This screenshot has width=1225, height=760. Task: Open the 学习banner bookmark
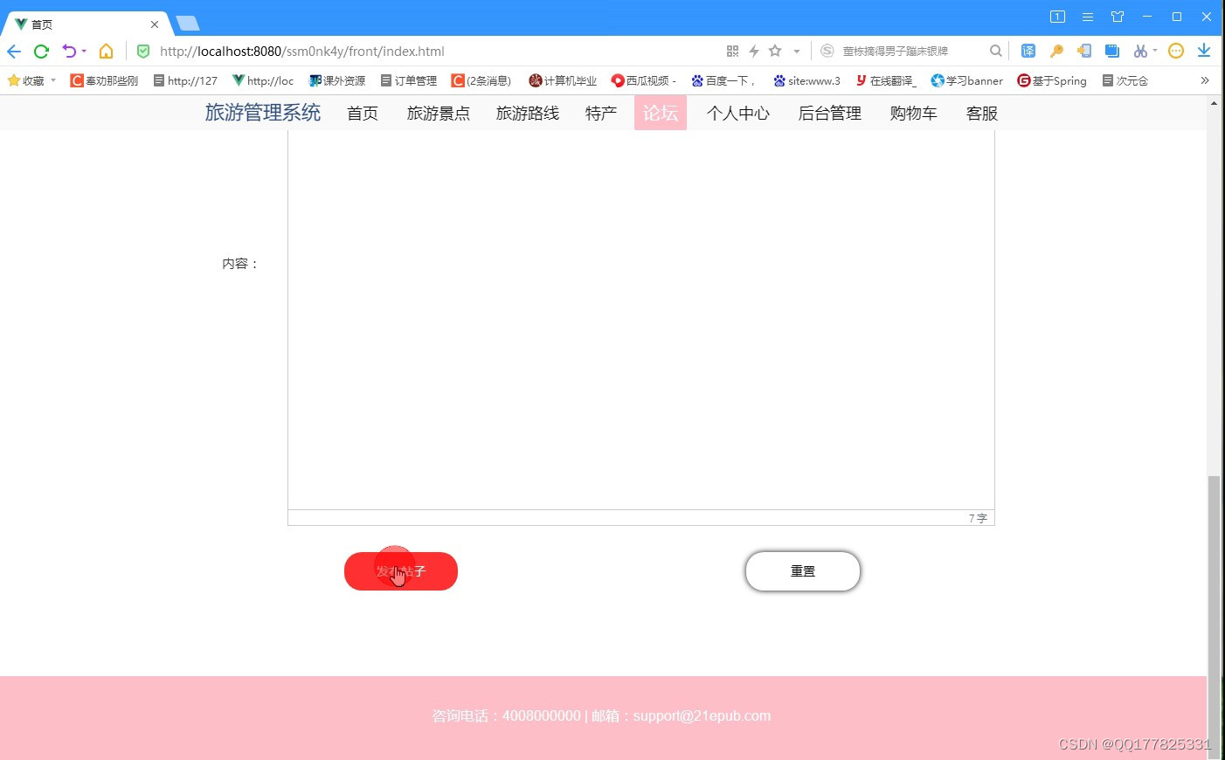tap(967, 80)
